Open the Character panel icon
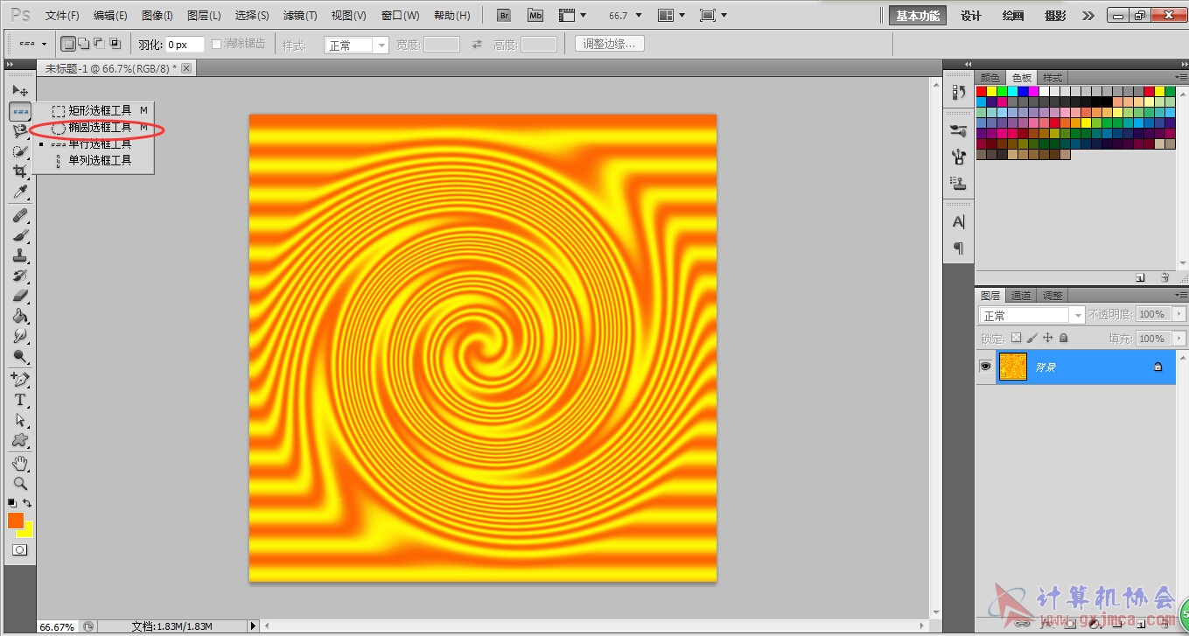The height and width of the screenshot is (636, 1189). point(959,222)
